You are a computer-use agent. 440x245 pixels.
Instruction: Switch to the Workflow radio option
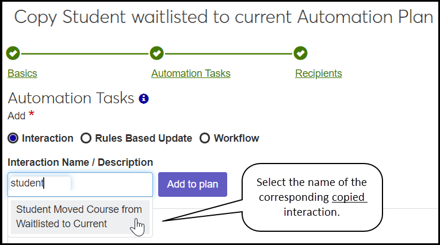[x=205, y=138]
